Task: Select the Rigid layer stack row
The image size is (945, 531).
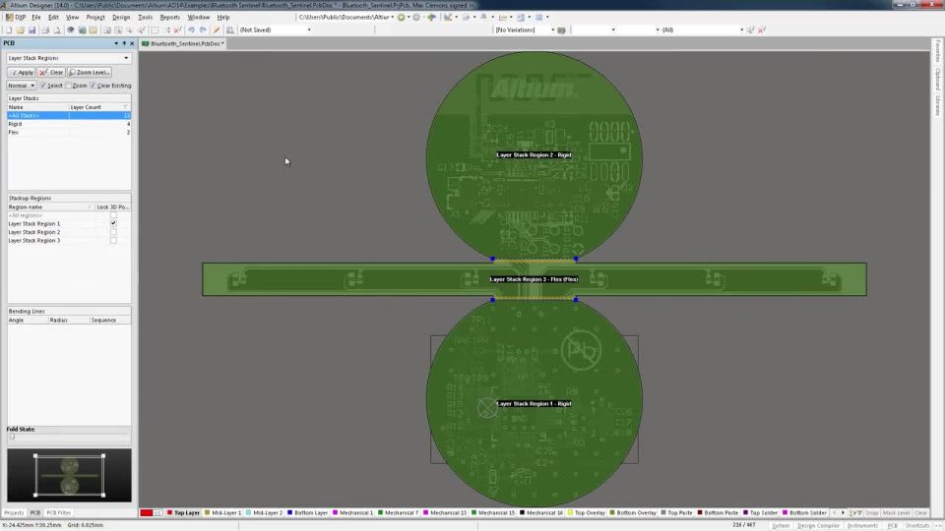Action: tap(69, 124)
